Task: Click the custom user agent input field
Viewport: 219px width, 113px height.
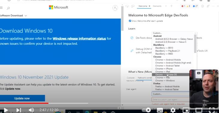Action: click(170, 100)
